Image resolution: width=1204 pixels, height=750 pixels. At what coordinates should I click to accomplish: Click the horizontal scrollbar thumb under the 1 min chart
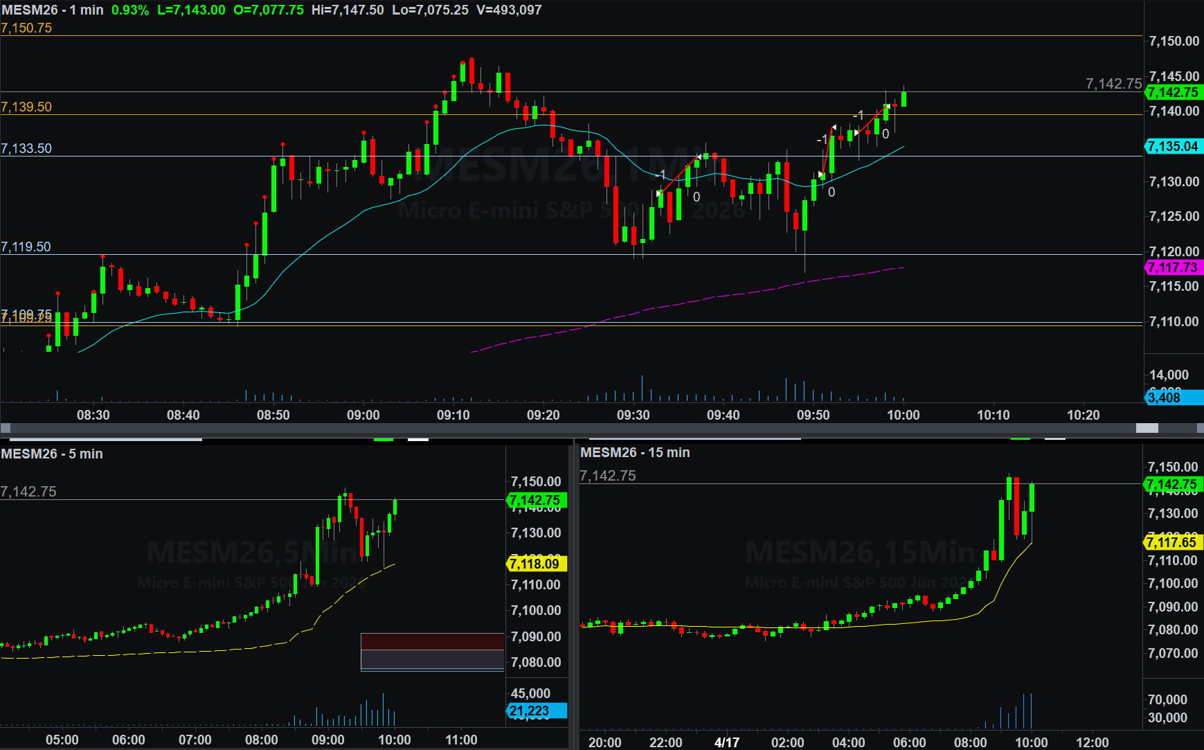[1147, 428]
